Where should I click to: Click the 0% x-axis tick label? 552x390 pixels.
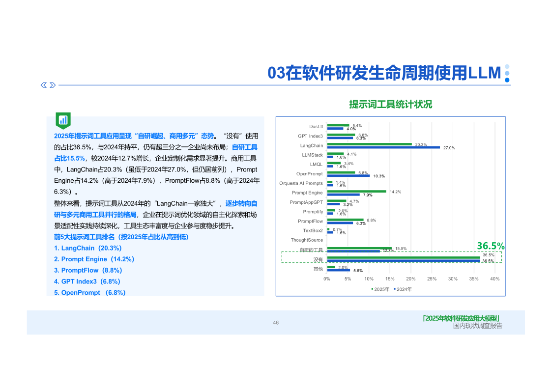[327, 279]
